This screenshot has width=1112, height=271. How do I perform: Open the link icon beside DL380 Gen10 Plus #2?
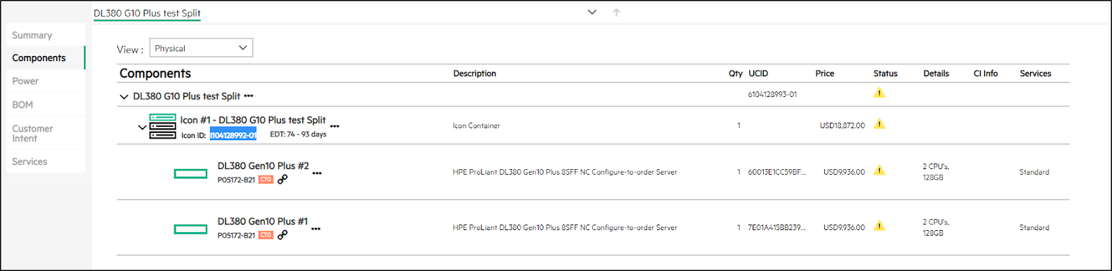click(x=282, y=180)
